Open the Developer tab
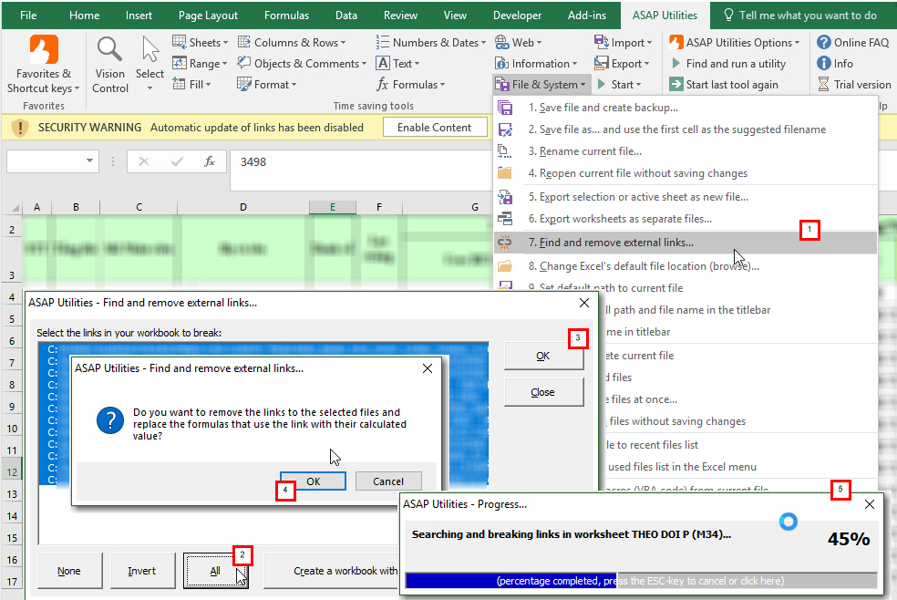The width and height of the screenshot is (897, 600). (517, 16)
